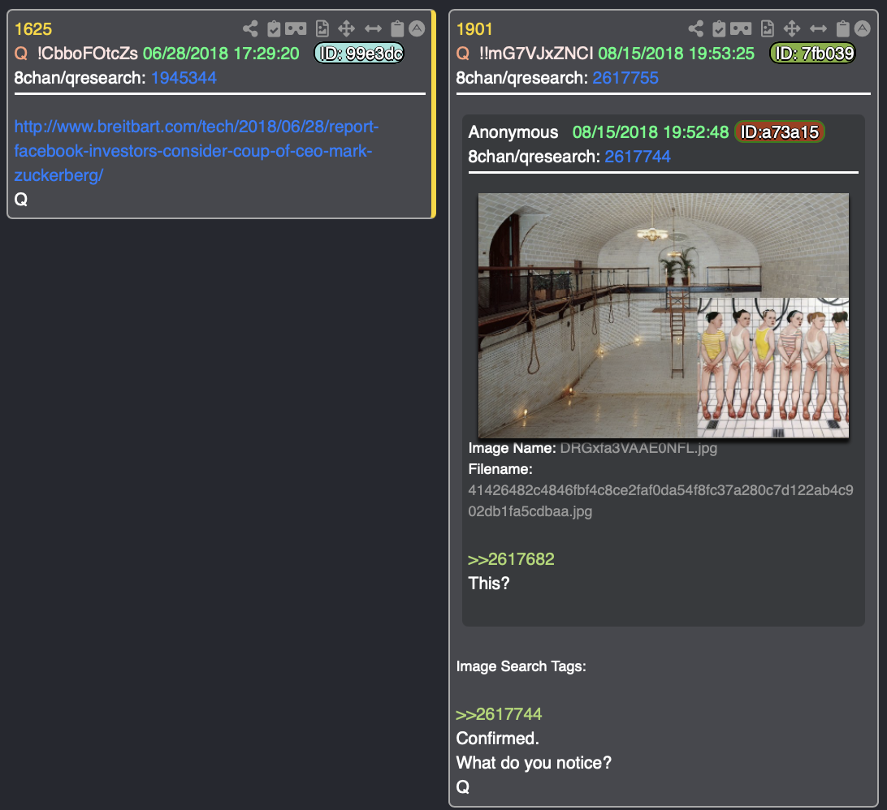The width and height of the screenshot is (887, 810).
Task: Click the tripcode !CbboFOtcZs
Action: click(x=88, y=53)
